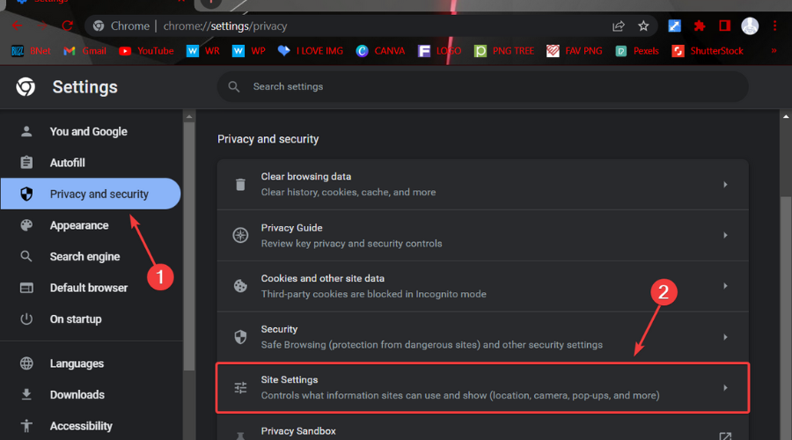Open the profile avatar menu
Viewport: 792px width, 440px height.
pos(750,26)
